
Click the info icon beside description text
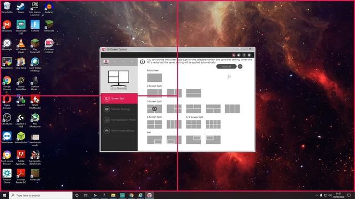[143, 61]
